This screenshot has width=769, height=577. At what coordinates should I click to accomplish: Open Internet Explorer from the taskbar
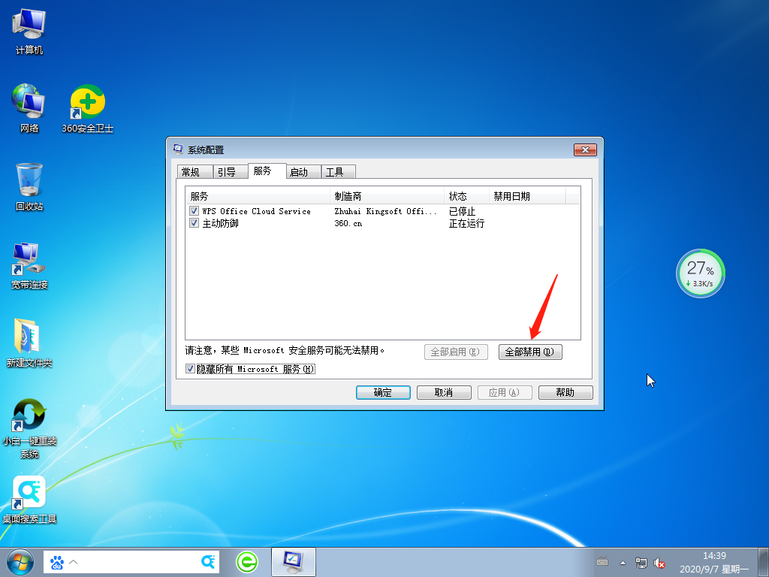point(247,562)
